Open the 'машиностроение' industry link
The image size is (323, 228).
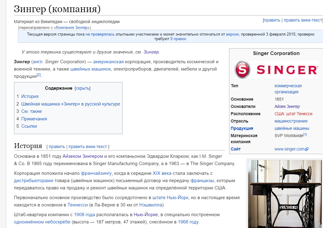(x=291, y=121)
